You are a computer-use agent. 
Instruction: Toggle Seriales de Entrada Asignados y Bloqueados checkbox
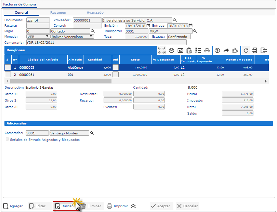[x=8, y=140]
